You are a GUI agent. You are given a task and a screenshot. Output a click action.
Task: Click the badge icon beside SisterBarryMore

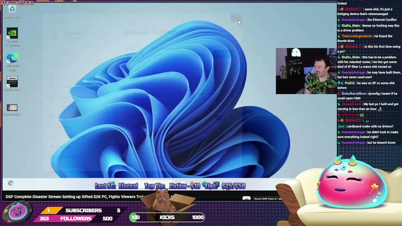[339, 94]
